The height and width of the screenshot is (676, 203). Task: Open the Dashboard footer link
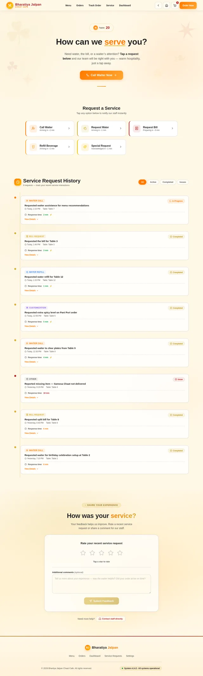click(x=95, y=656)
